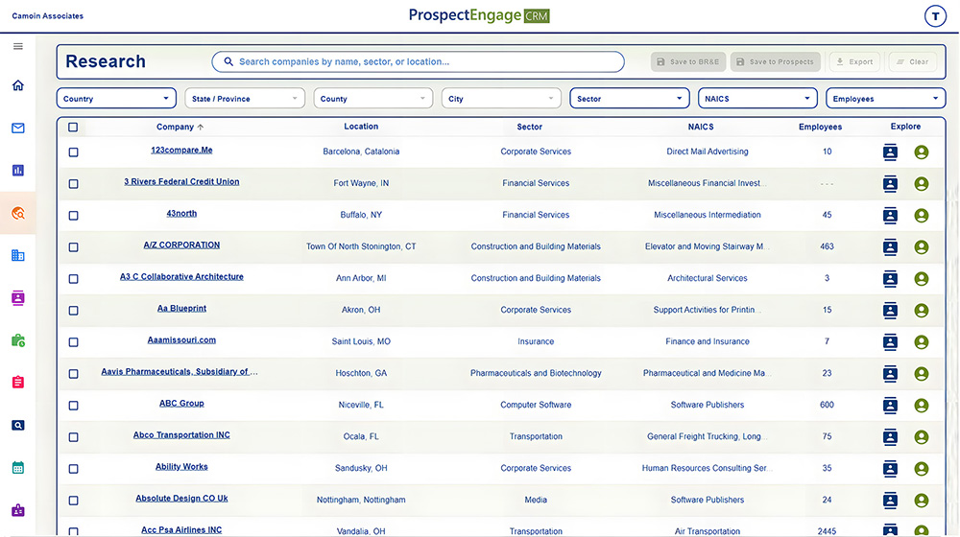Viewport: 960px width, 537px height.
Task: Expand the State / Province filter dropdown
Action: pos(245,99)
